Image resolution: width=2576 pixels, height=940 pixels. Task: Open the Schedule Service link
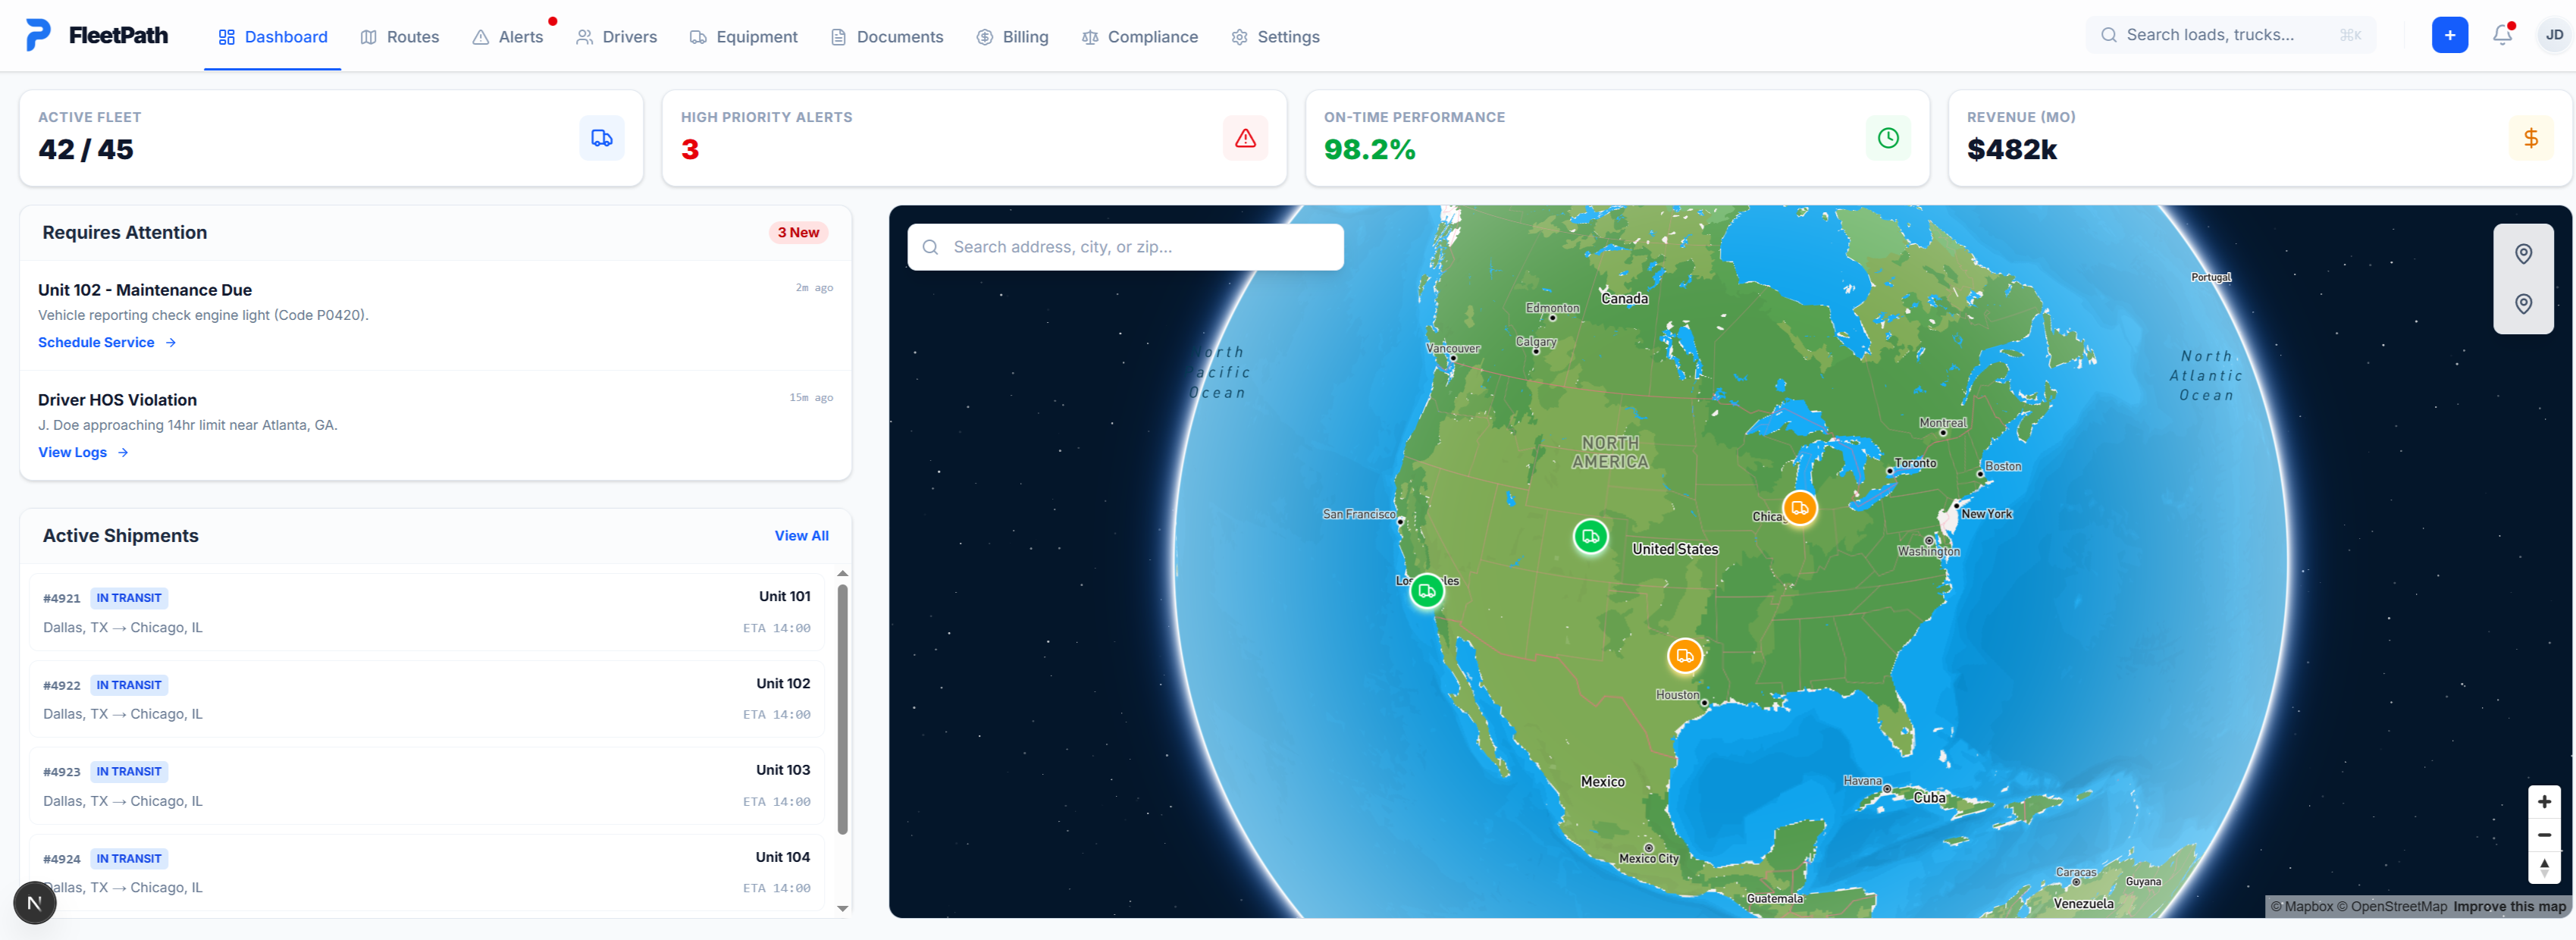click(107, 342)
